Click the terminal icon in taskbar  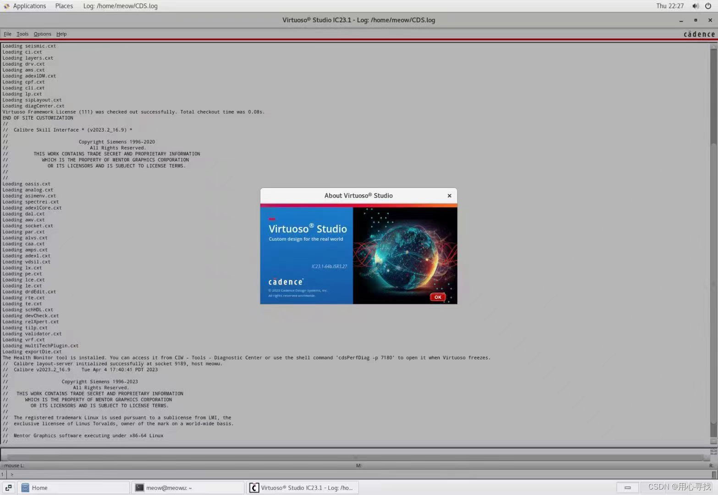[x=139, y=488]
